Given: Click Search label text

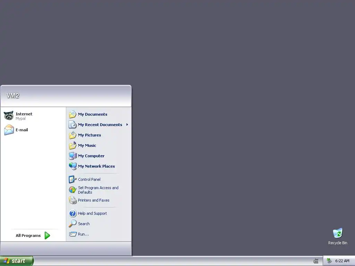Looking at the screenshot, I should tap(84, 224).
